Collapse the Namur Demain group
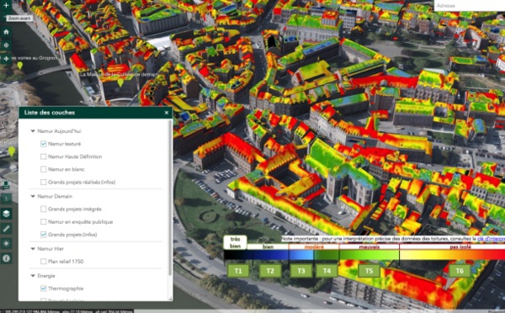The height and width of the screenshot is (313, 505). click(x=33, y=196)
